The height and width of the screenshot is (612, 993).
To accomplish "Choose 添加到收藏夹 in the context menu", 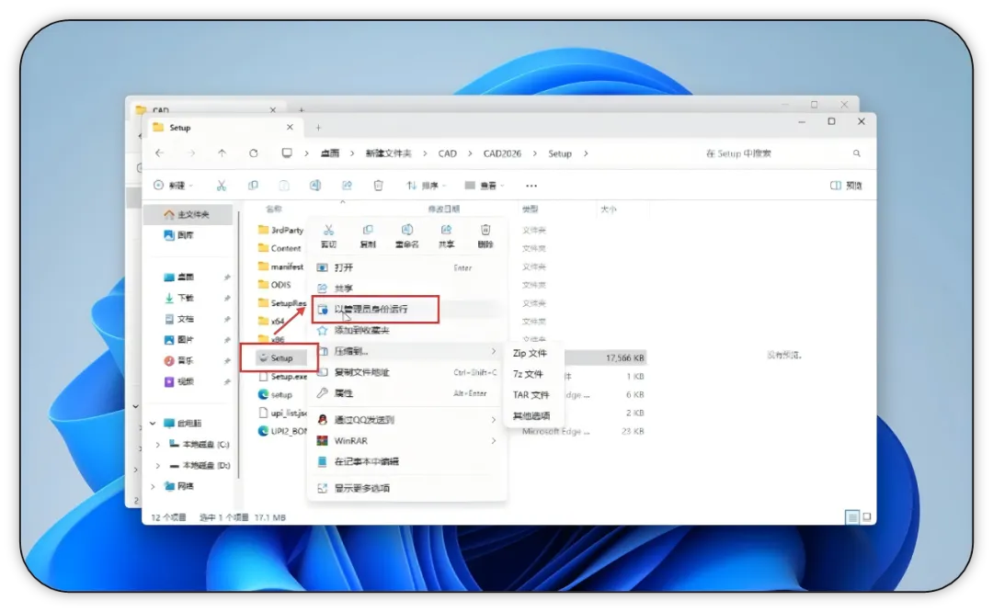I will point(406,331).
